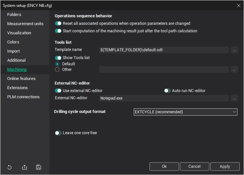Browse for the Other tools list file

click(x=234, y=70)
